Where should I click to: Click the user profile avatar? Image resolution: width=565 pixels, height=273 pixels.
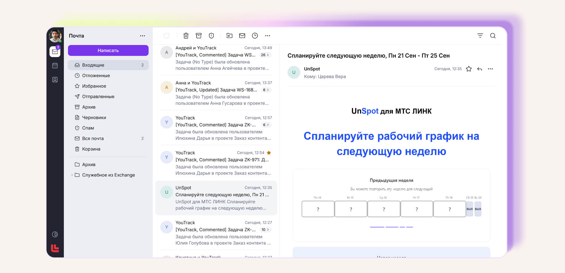(x=55, y=36)
